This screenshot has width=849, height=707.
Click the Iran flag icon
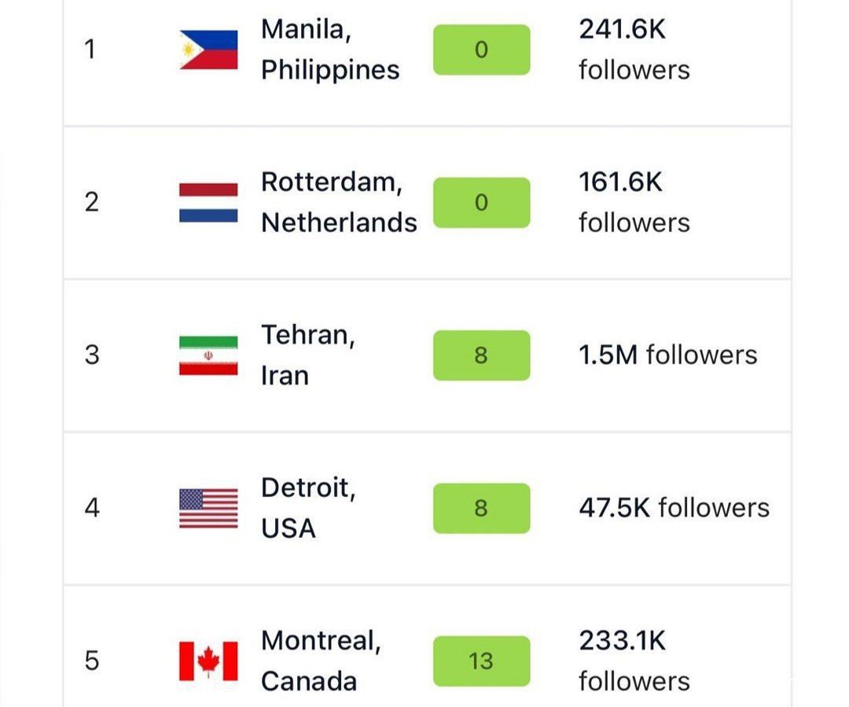pos(208,355)
